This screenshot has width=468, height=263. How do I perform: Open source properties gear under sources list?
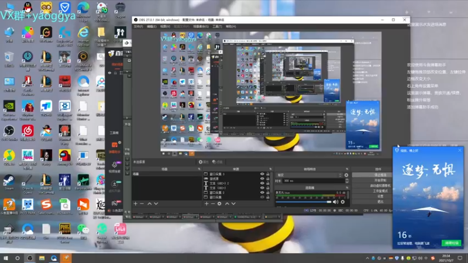(x=219, y=203)
